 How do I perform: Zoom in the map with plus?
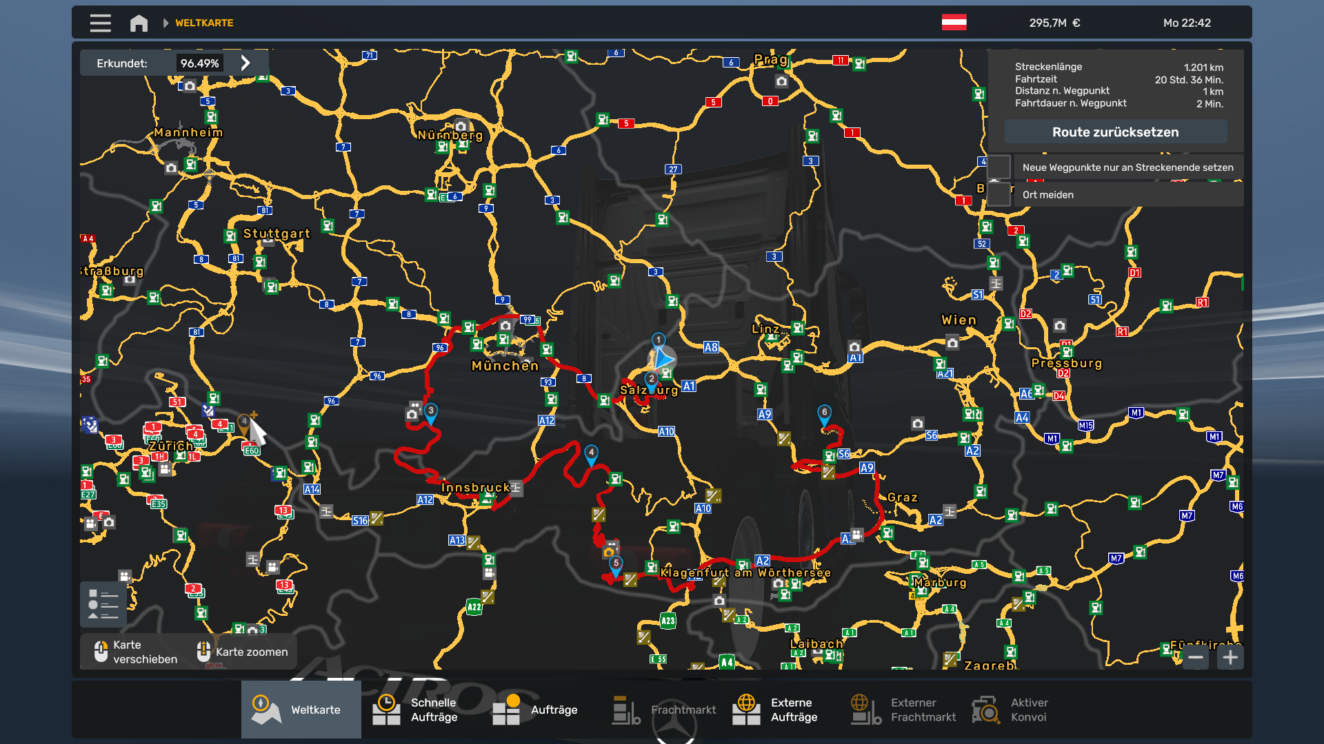coord(1230,657)
